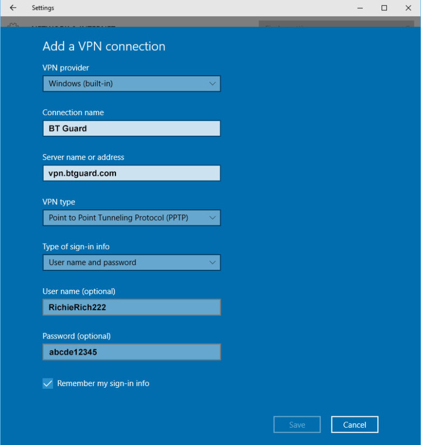Click the Add a VPN connection heading
421x445 pixels.
point(104,47)
